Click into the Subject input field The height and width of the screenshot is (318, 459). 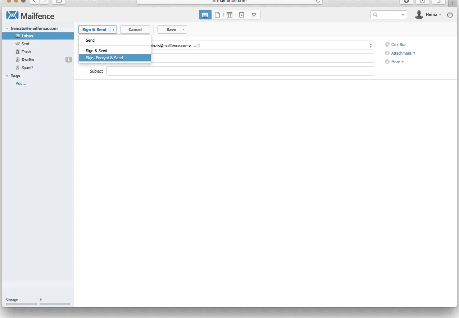(x=240, y=71)
